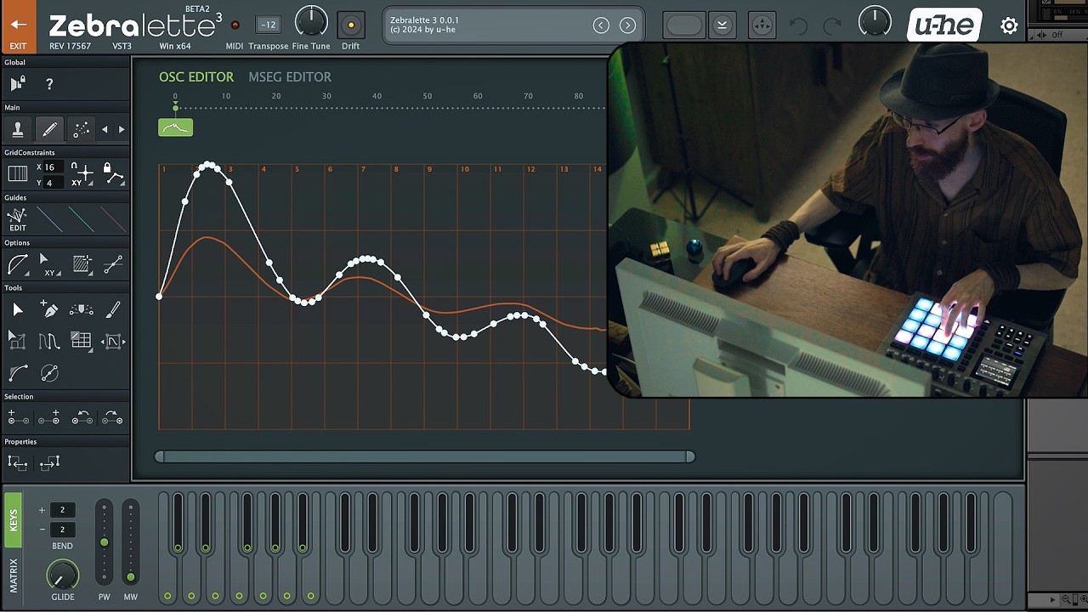Undo the last edit

(x=798, y=25)
